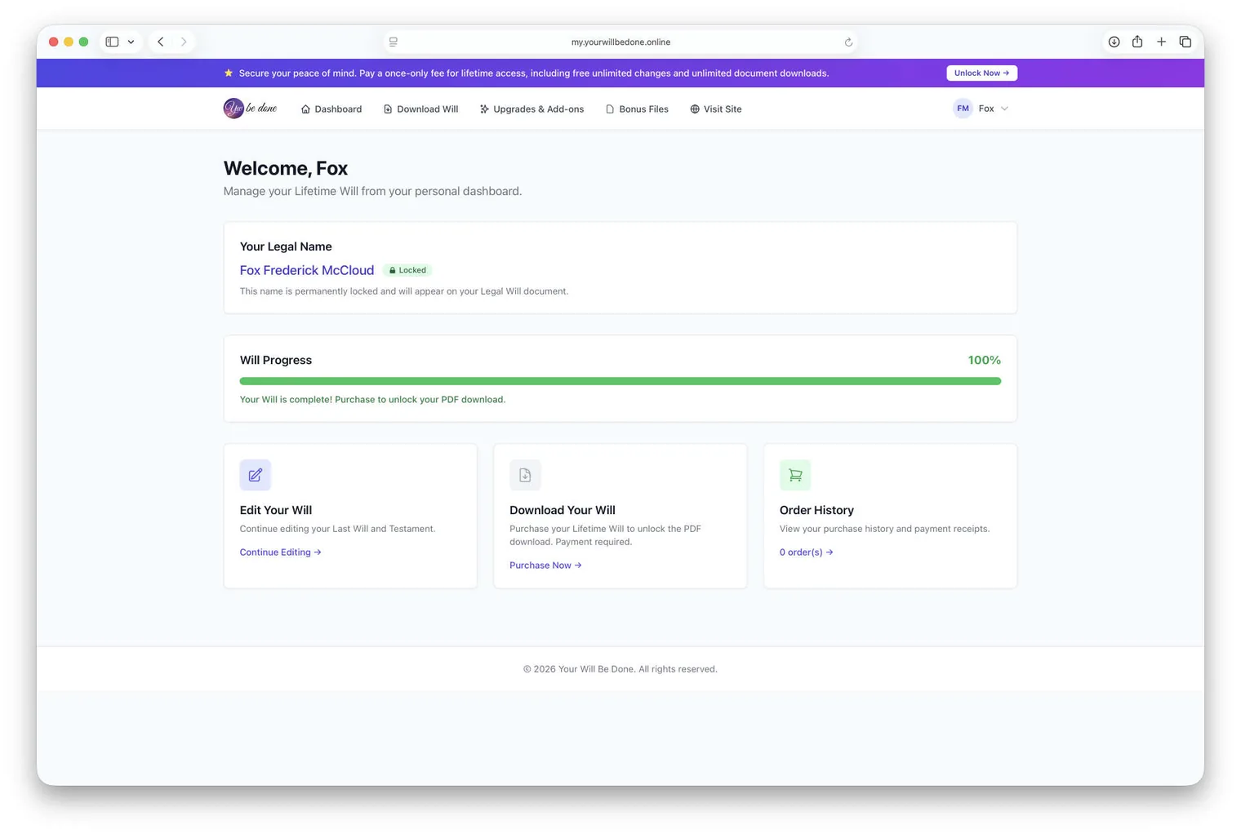The height and width of the screenshot is (834, 1241).
Task: Expand the Fox account dropdown chevron
Action: (x=1004, y=109)
